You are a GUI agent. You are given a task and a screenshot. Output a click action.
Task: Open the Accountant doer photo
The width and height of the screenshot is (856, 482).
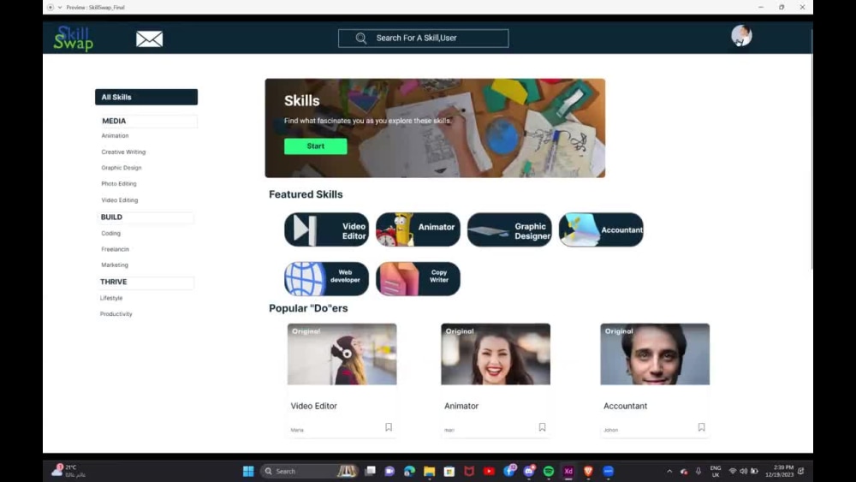click(655, 354)
